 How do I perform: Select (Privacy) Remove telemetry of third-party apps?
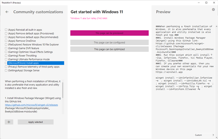(34, 67)
